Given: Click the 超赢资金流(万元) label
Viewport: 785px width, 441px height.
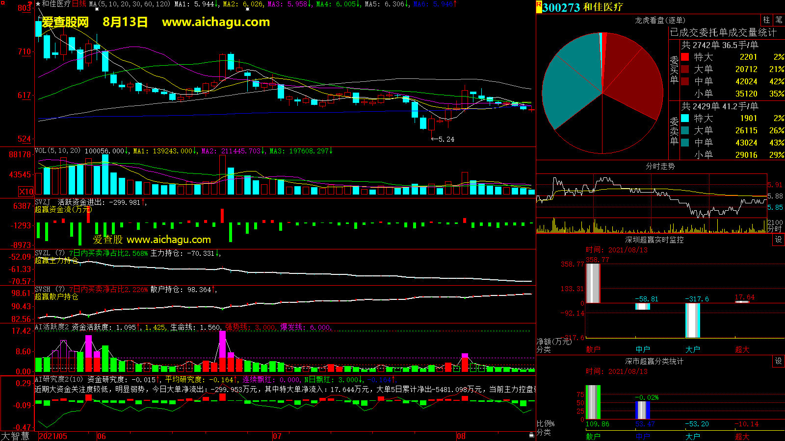Looking at the screenshot, I should 63,209.
